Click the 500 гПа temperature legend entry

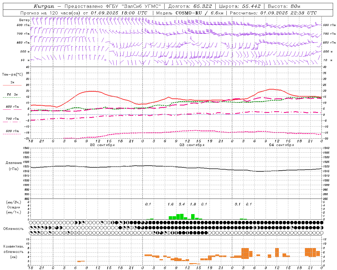(12, 131)
